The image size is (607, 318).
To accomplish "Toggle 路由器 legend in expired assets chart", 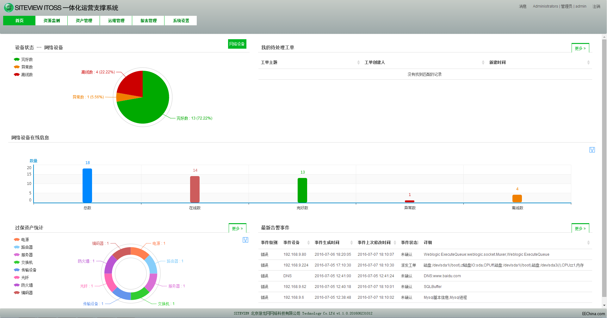I will tap(23, 247).
